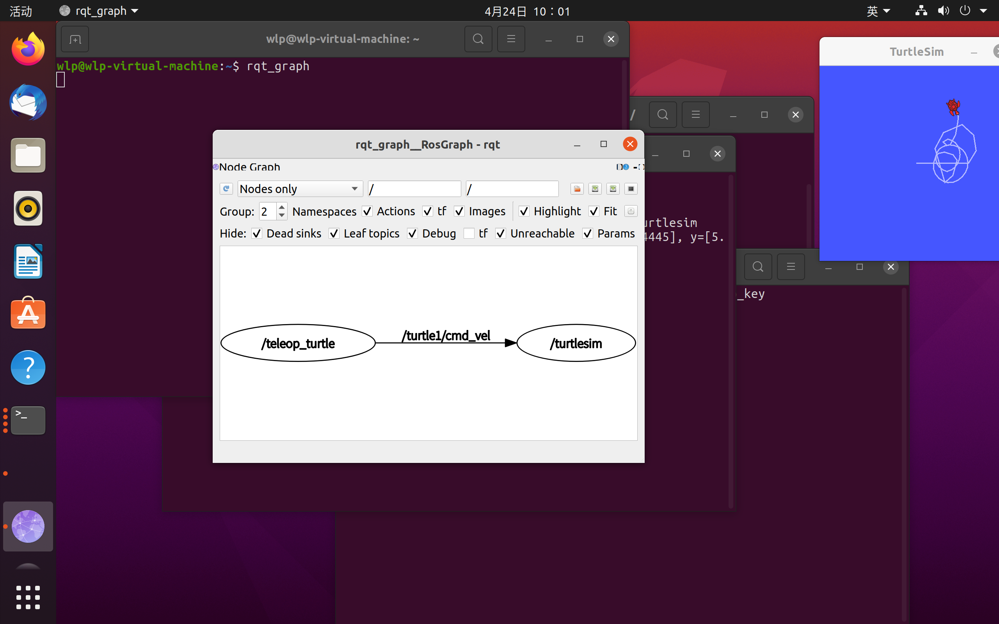Open the Activities overview
The image size is (999, 624).
21,11
